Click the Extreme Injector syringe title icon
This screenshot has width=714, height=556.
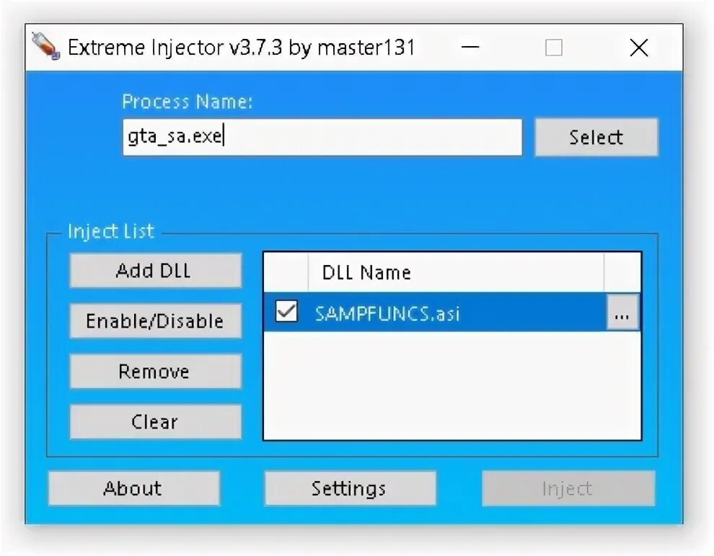45,46
